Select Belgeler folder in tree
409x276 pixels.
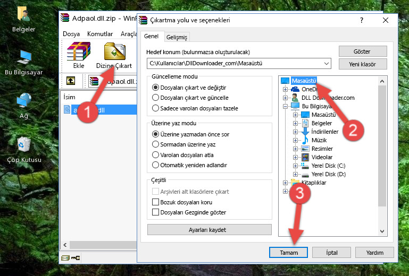tap(322, 123)
